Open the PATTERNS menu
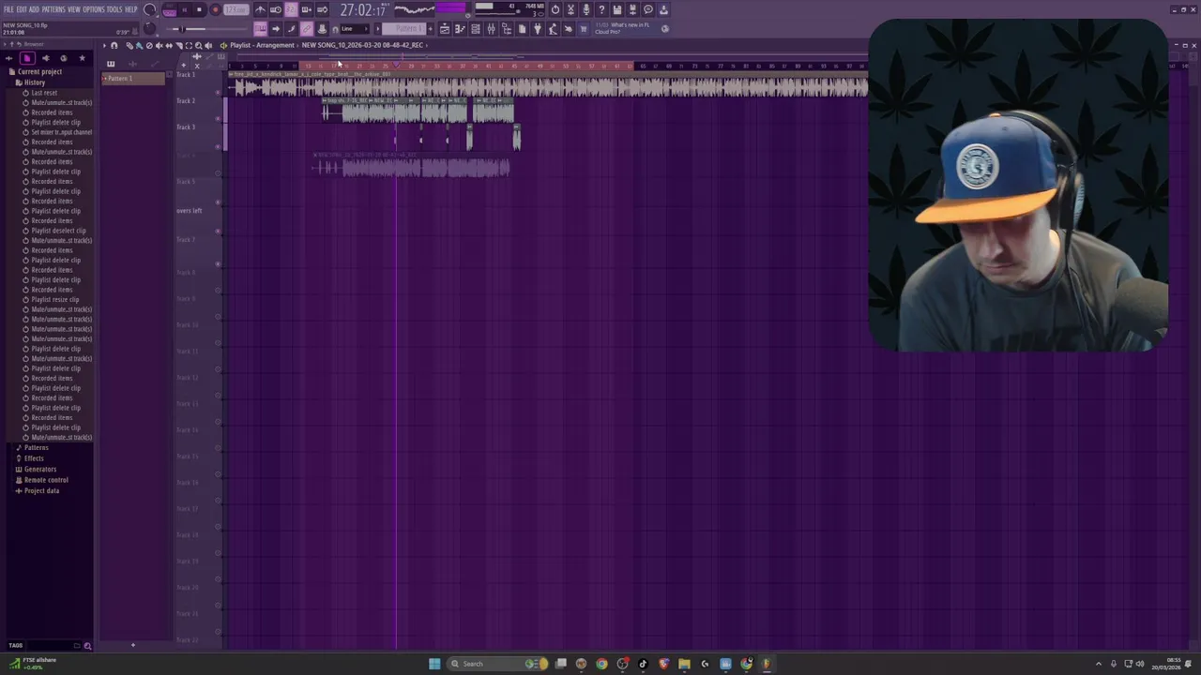 (x=53, y=9)
